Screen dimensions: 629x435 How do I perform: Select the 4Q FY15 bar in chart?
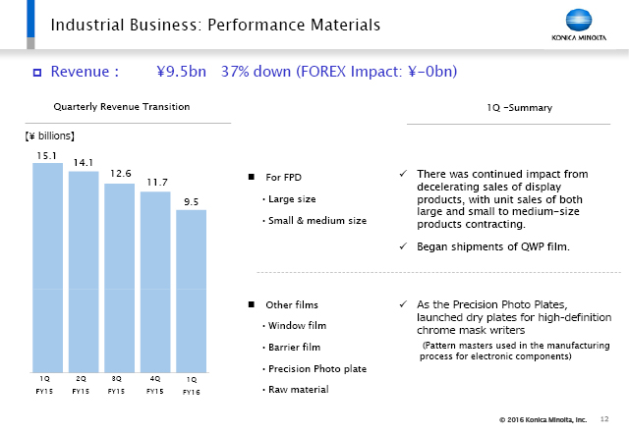point(155,282)
